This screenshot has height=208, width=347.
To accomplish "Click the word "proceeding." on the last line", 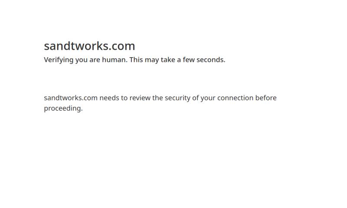I will [63, 109].
